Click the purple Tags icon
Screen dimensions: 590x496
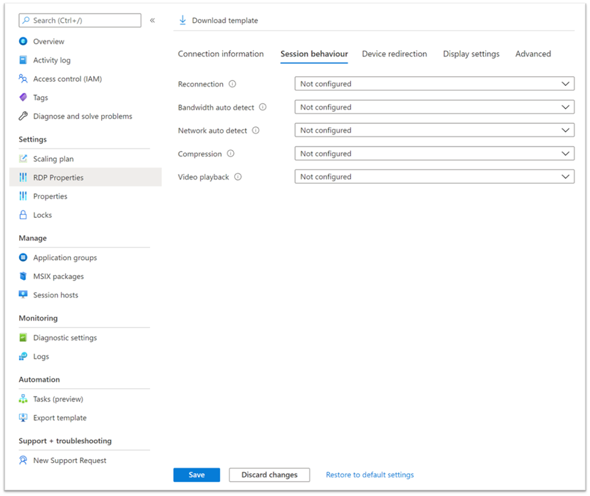pos(23,97)
